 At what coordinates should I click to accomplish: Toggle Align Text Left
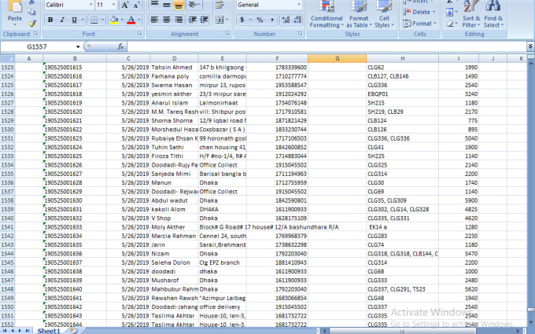click(154, 20)
